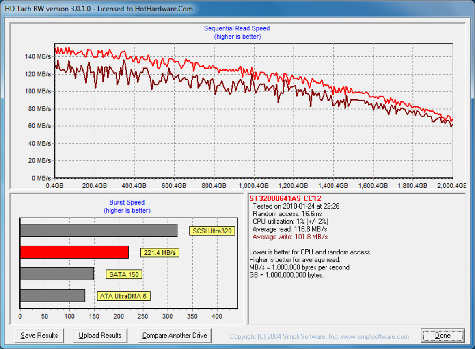Image resolution: width=475 pixels, height=349 pixels.
Task: Click the 'Random access: 16.6ms' line
Action: coord(287,214)
